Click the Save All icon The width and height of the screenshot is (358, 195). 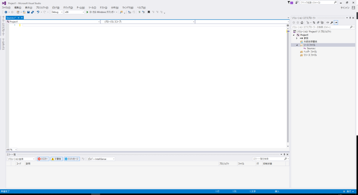tap(33, 12)
